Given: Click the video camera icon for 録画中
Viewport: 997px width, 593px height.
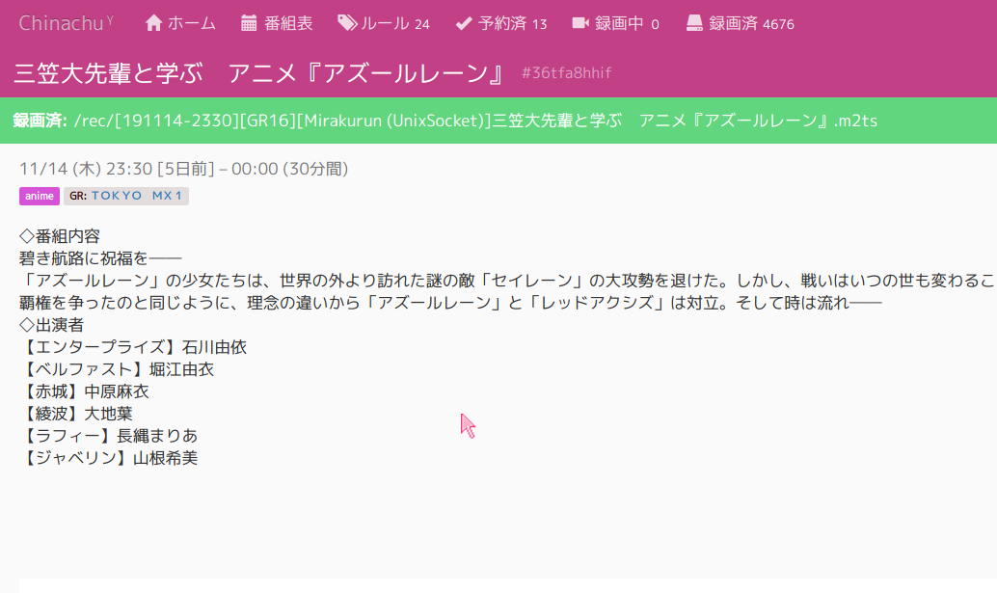Looking at the screenshot, I should 580,23.
